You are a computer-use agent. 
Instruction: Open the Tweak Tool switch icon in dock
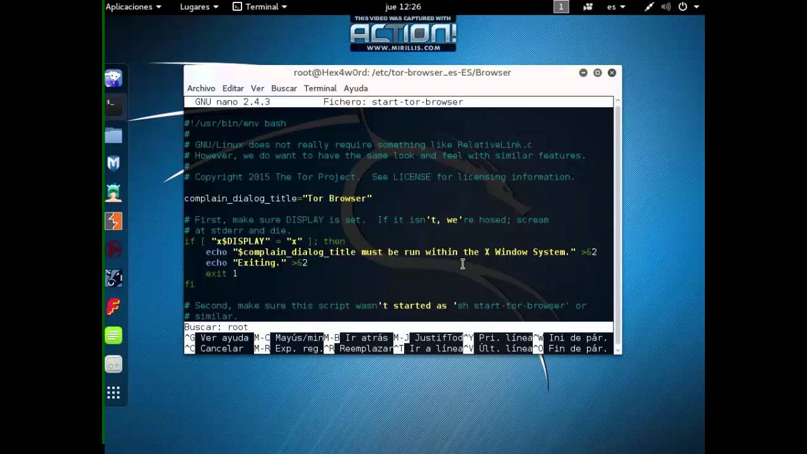pyautogui.click(x=113, y=364)
